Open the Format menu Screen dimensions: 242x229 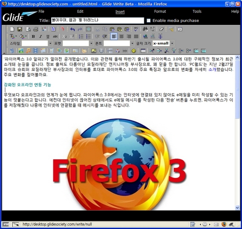coord(160,11)
